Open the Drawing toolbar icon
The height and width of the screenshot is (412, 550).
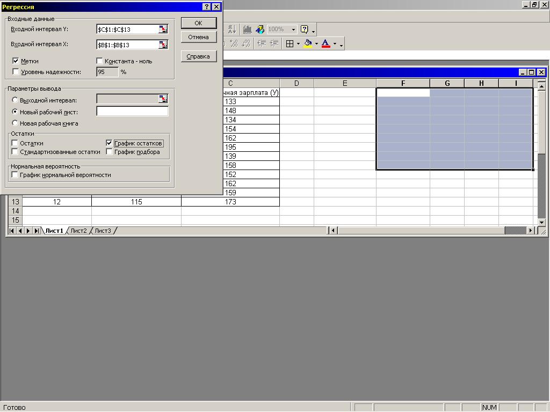point(259,30)
